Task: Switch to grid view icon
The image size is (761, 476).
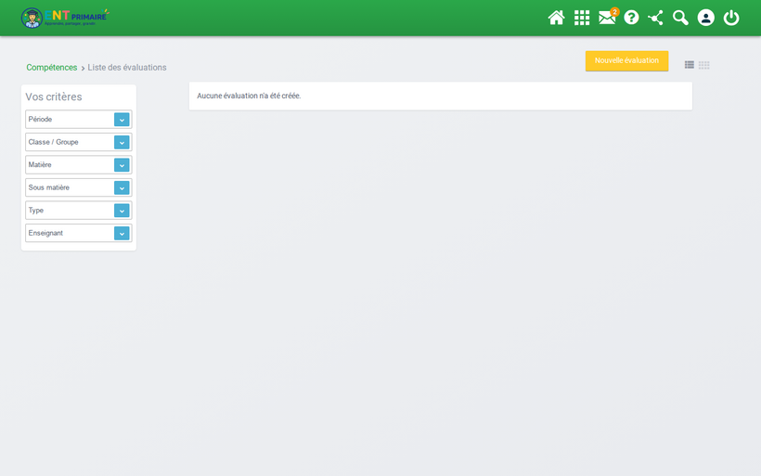Action: [704, 65]
